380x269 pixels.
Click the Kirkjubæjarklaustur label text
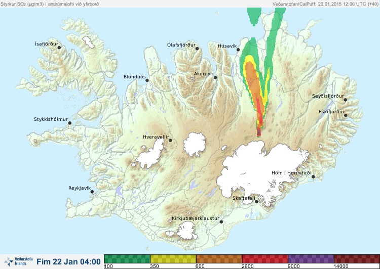pos(196,218)
